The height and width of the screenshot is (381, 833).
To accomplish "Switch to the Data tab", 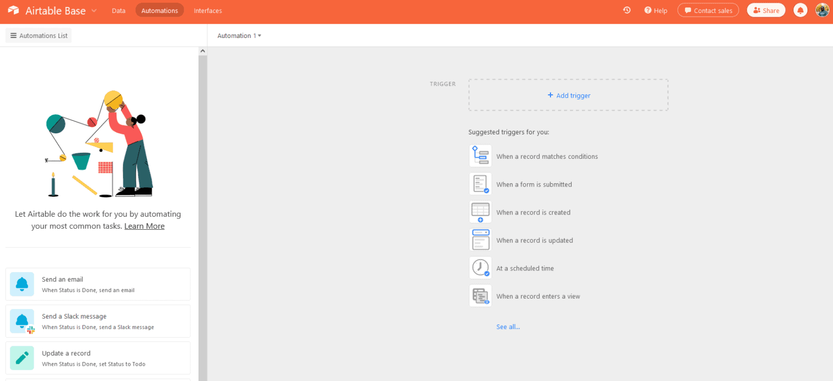I will tap(118, 10).
